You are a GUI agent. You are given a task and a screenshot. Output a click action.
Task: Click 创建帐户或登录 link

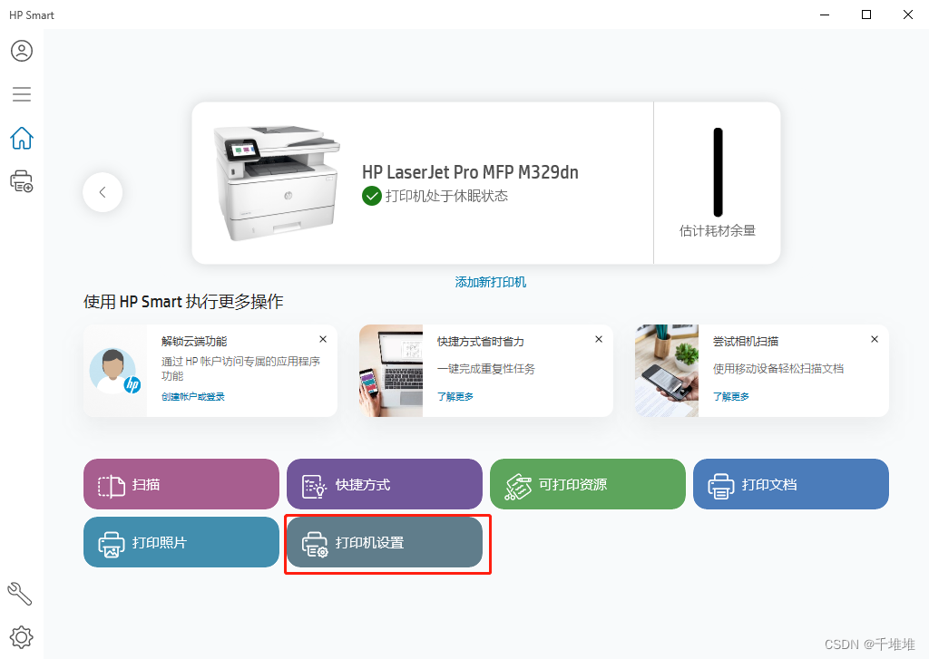[193, 397]
